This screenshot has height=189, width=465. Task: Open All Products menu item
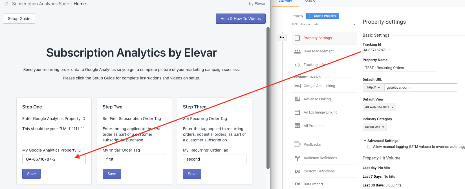[x=324, y=126]
